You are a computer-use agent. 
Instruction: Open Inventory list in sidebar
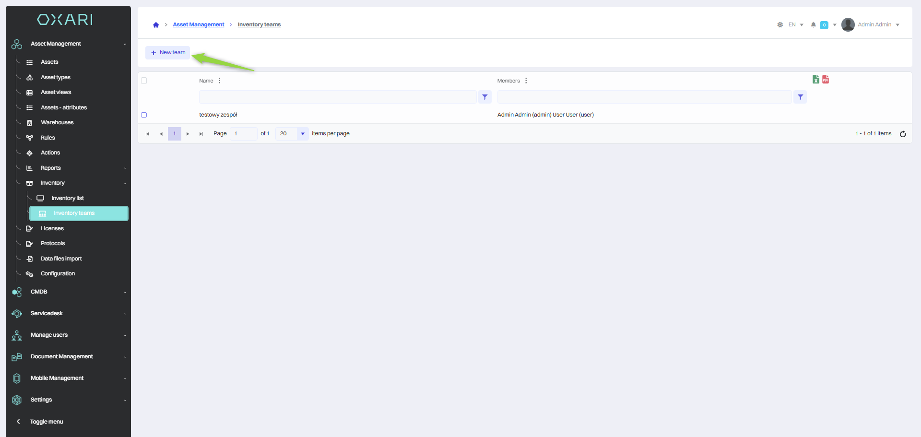coord(68,198)
